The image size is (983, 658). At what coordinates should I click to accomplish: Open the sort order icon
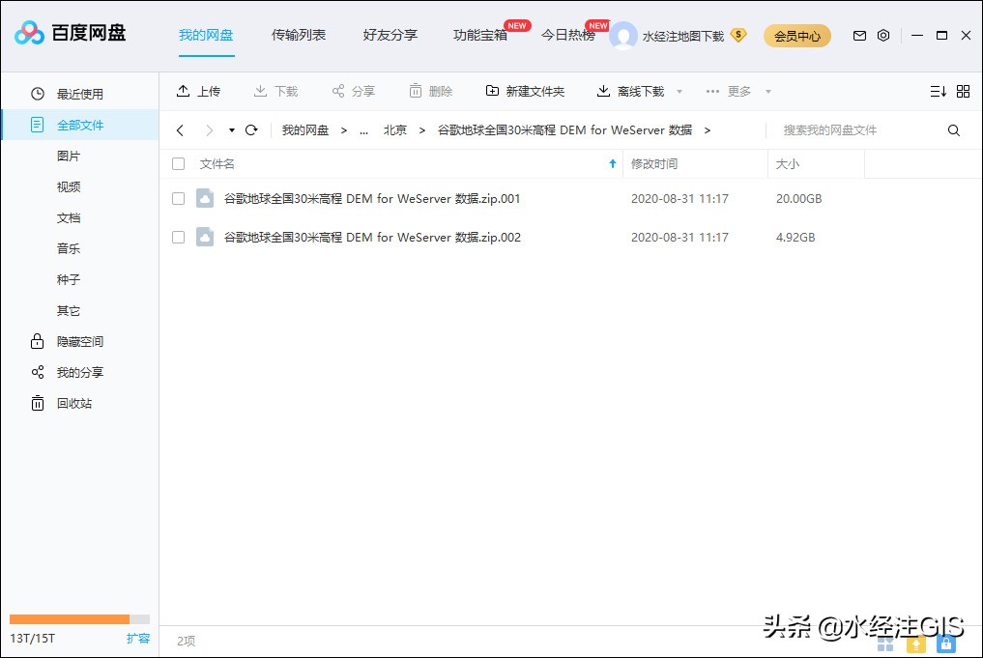(x=938, y=92)
